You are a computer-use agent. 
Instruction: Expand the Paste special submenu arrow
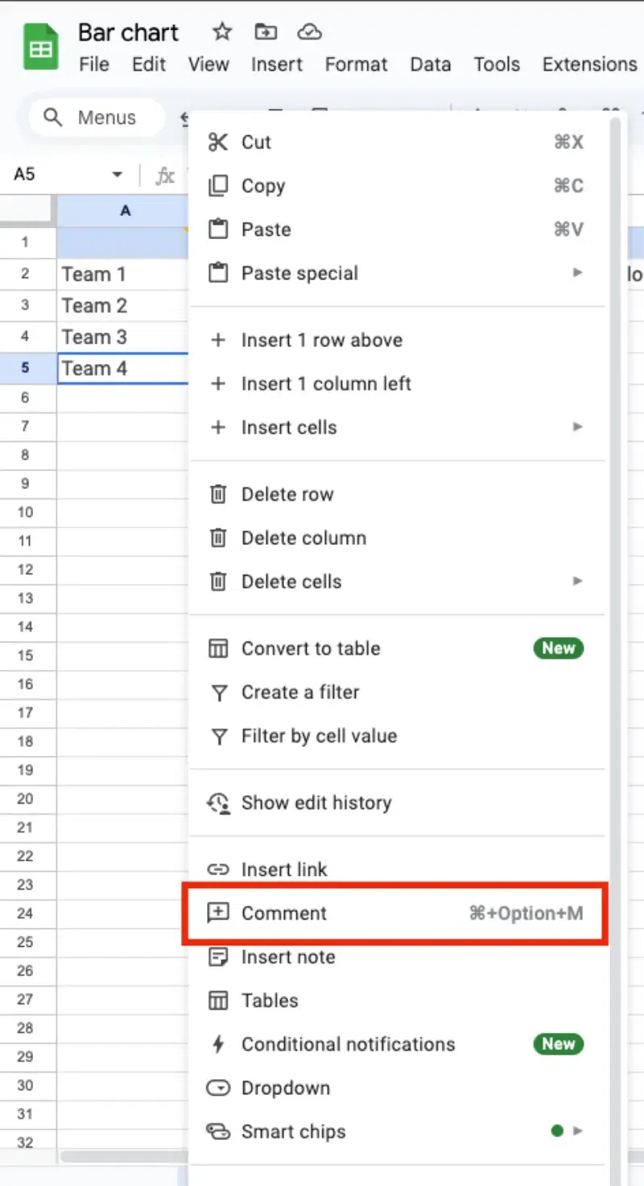click(577, 273)
